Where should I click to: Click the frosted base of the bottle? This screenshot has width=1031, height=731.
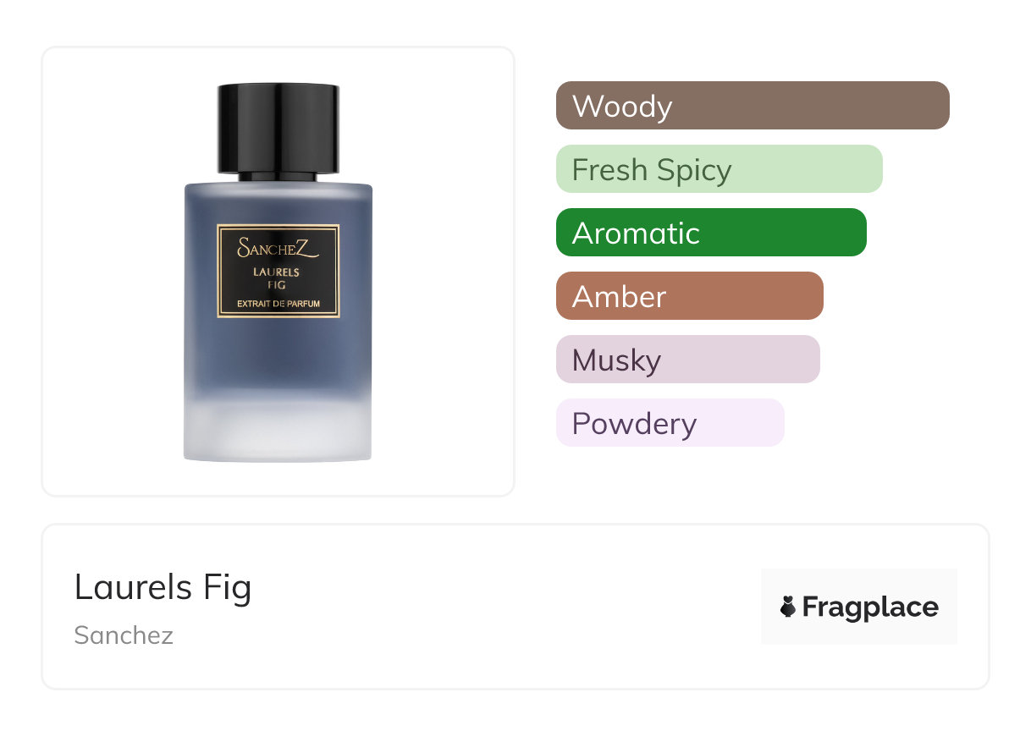tap(278, 431)
